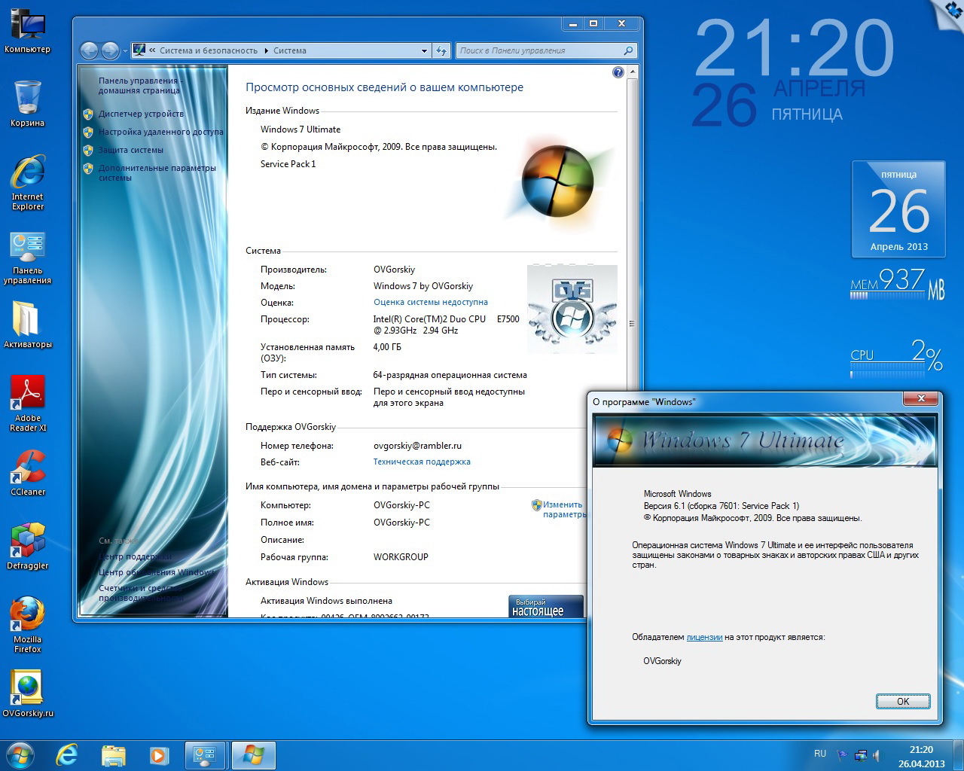Open Windows Media Player taskbar icon

coord(159,755)
